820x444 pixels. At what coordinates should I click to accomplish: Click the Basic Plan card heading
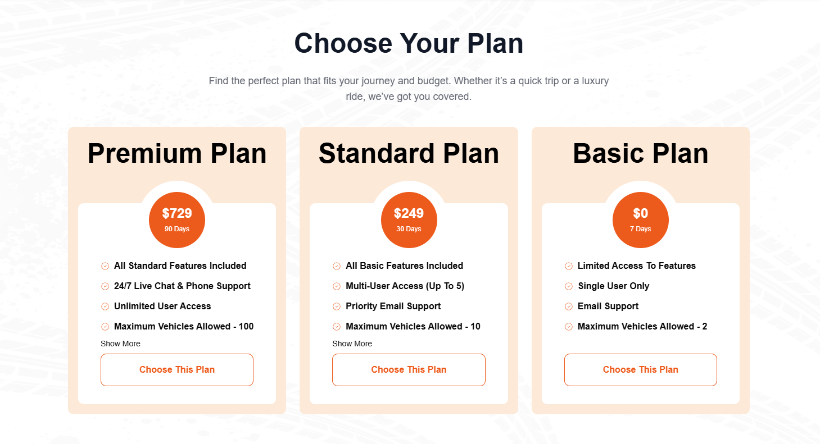[x=640, y=153]
